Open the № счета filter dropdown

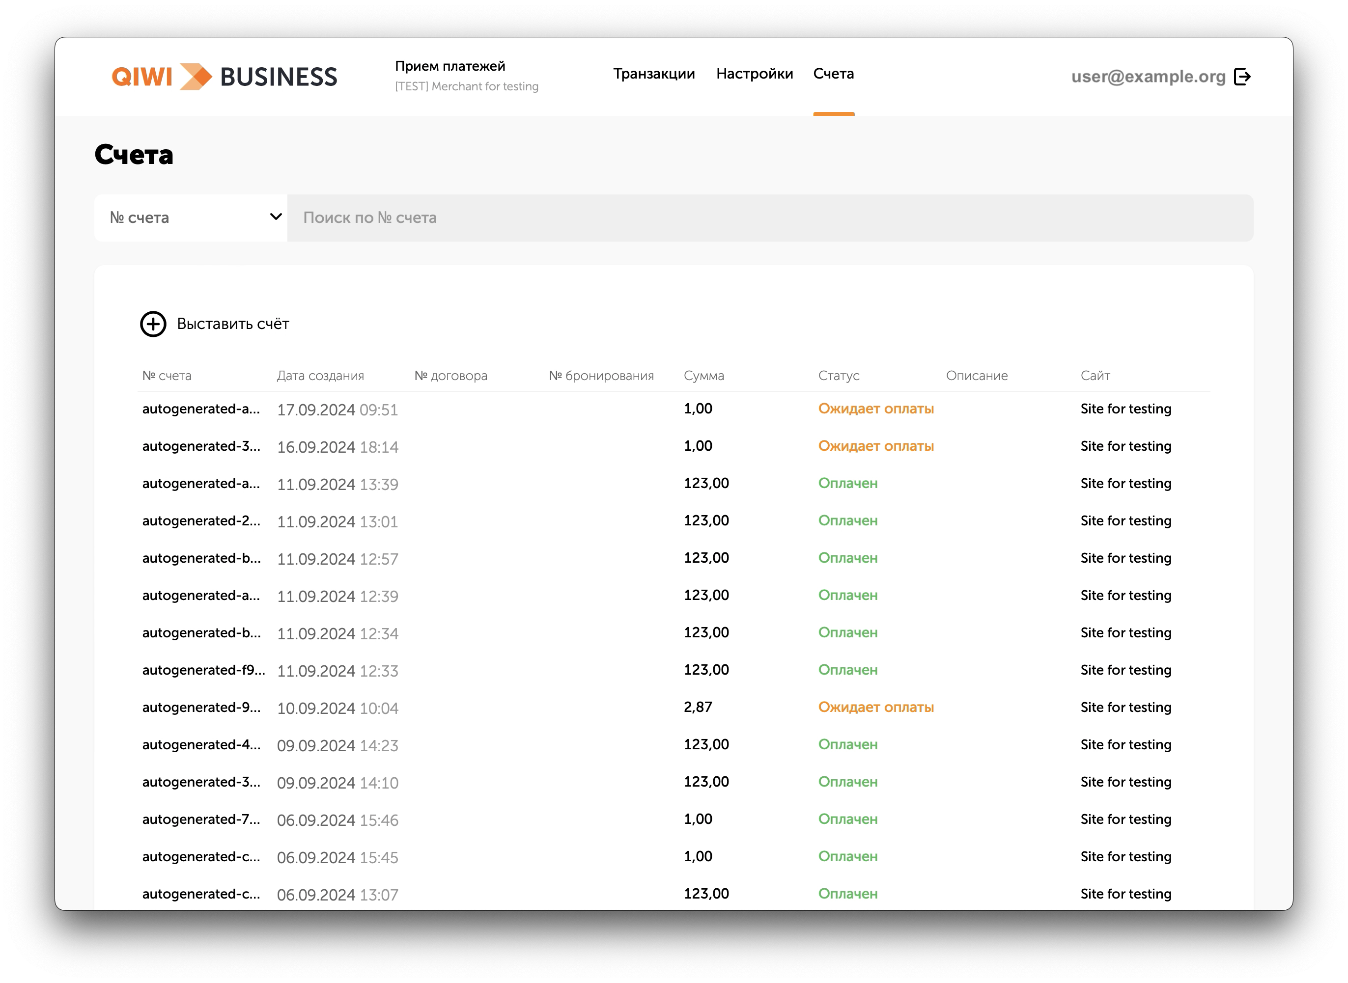coord(191,218)
